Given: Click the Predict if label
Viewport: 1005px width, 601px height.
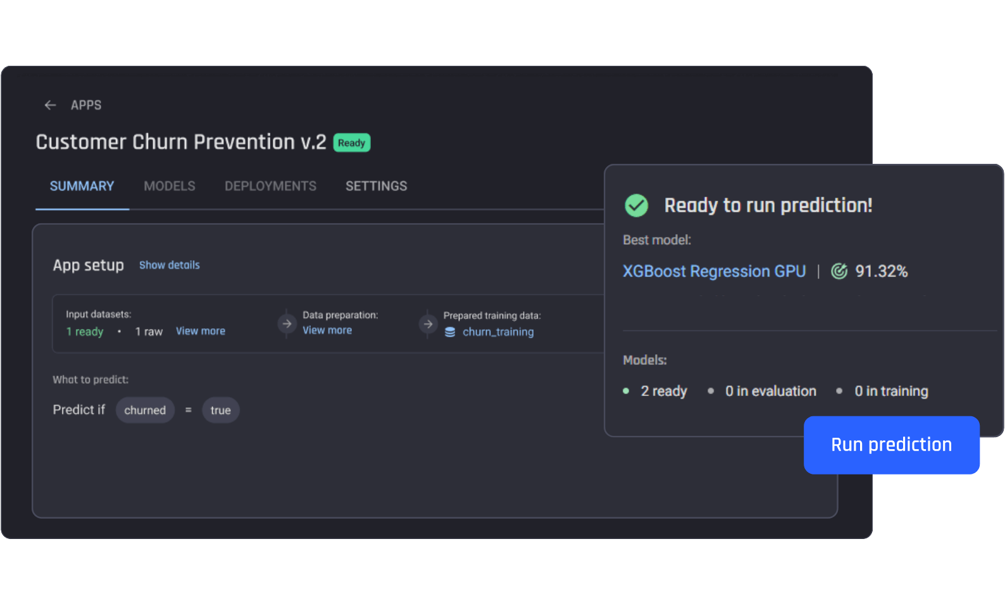Looking at the screenshot, I should [x=79, y=410].
